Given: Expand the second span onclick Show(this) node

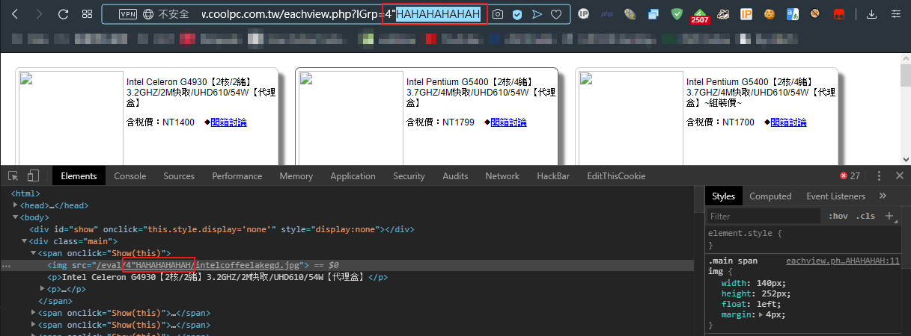Looking at the screenshot, I should (x=33, y=313).
